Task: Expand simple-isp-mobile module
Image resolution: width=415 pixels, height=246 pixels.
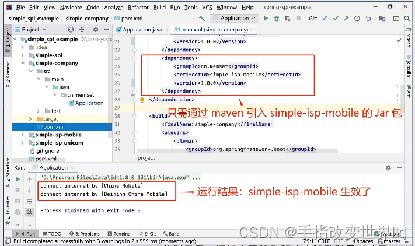Action: (x=23, y=135)
